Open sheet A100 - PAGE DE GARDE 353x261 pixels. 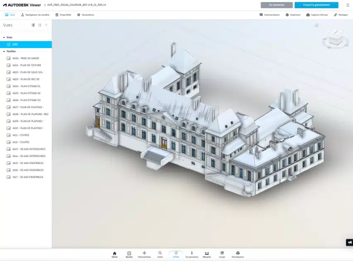click(26, 58)
